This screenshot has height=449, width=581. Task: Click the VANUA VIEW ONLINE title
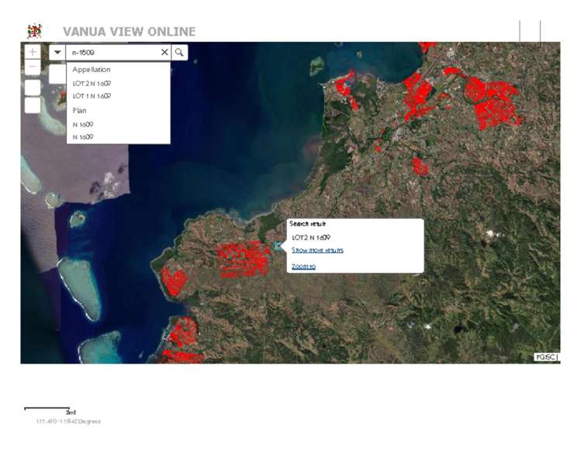(129, 32)
